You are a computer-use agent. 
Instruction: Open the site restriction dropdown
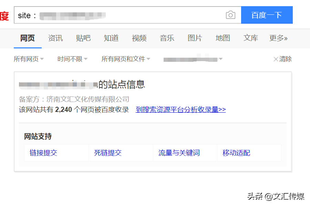pos(193,59)
